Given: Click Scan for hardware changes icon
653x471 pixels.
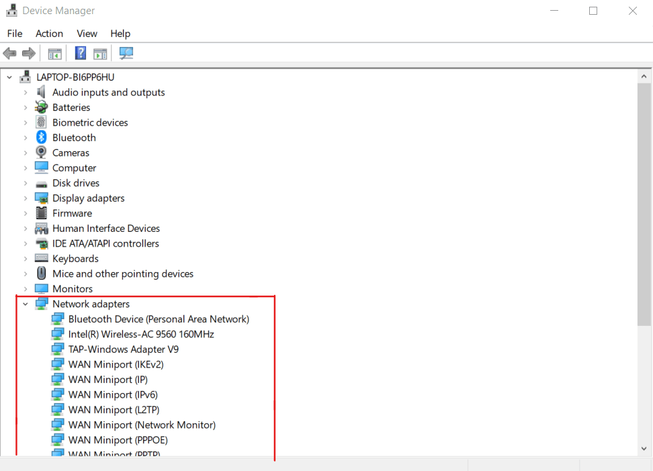Looking at the screenshot, I should [x=126, y=54].
